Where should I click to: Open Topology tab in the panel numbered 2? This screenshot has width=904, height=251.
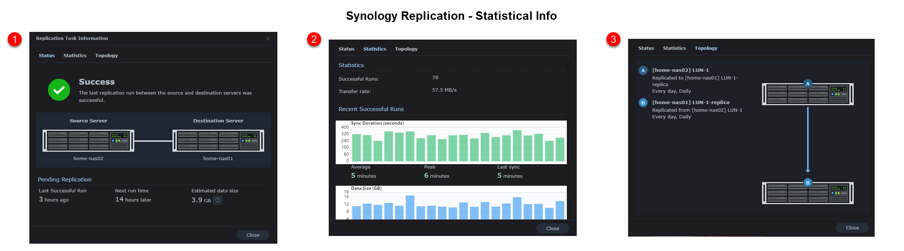click(x=406, y=49)
